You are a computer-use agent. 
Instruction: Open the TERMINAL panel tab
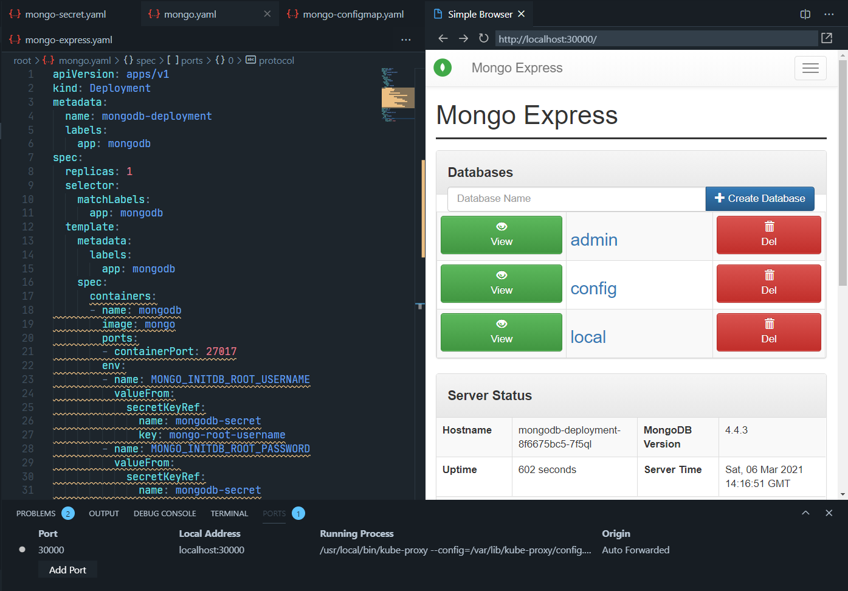click(x=229, y=514)
